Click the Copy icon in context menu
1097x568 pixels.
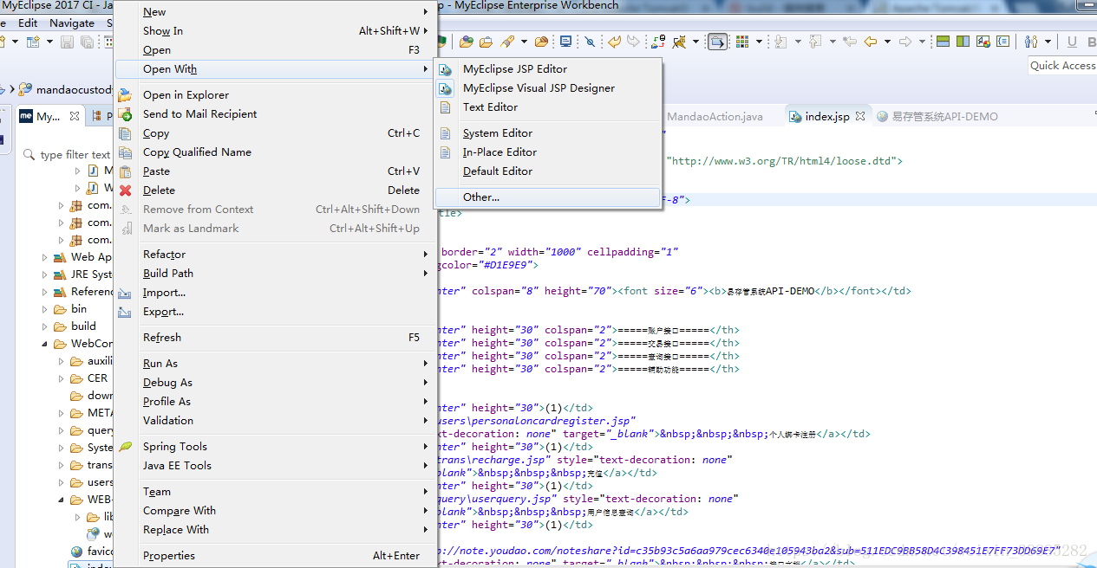125,133
